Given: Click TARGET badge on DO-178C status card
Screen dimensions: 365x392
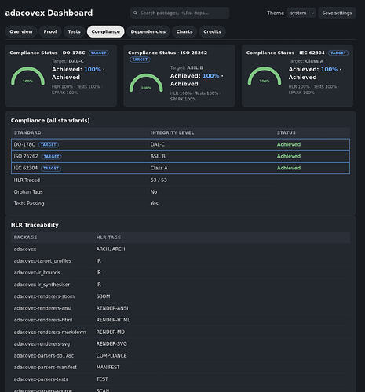Looking at the screenshot, I should click(x=99, y=53).
